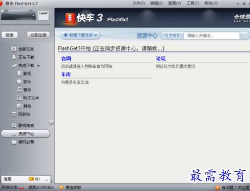Click the 装机必备 folder icon

click(x=14, y=142)
